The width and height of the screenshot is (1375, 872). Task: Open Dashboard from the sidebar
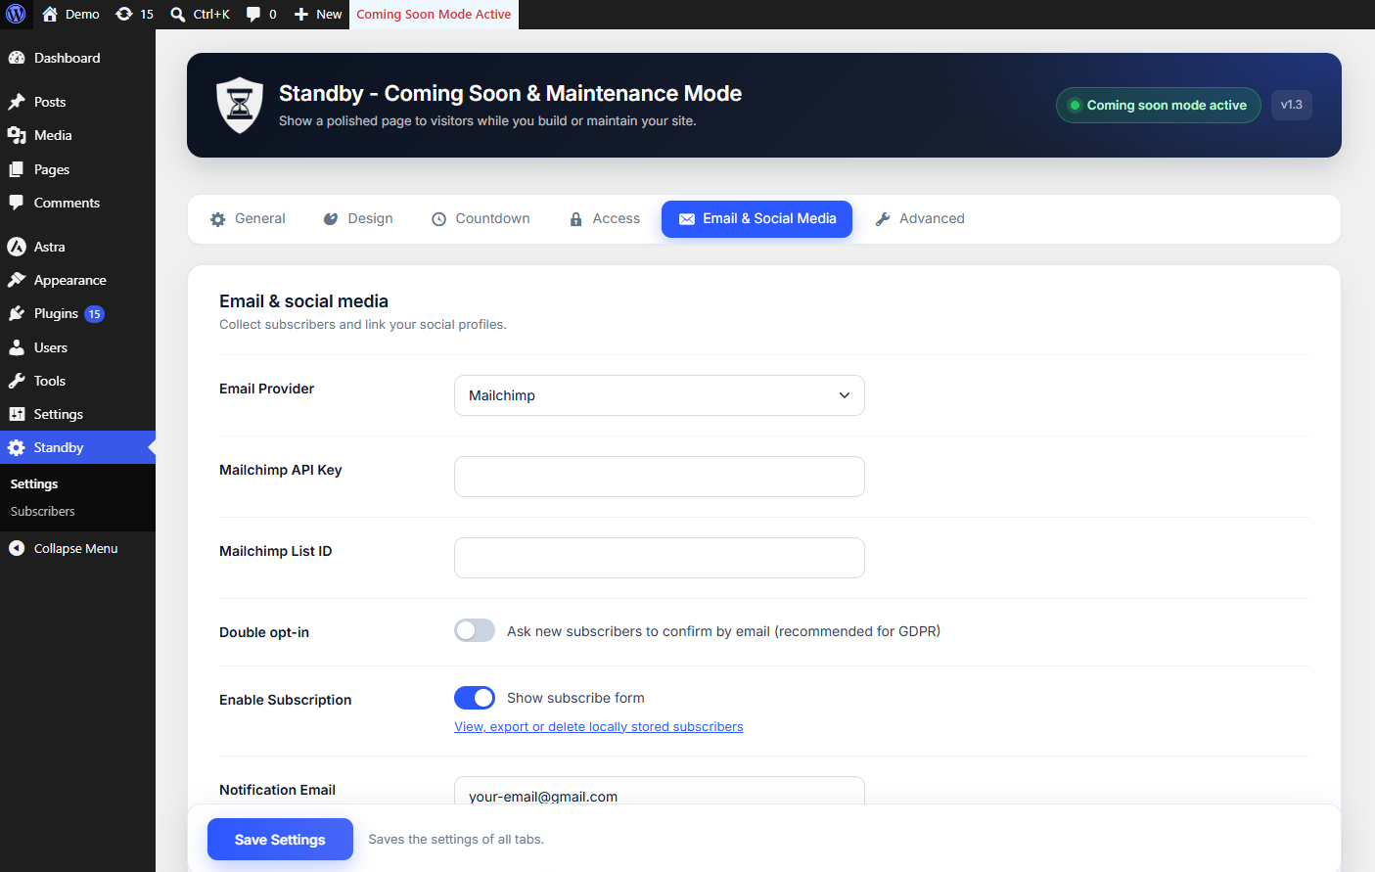pyautogui.click(x=77, y=58)
